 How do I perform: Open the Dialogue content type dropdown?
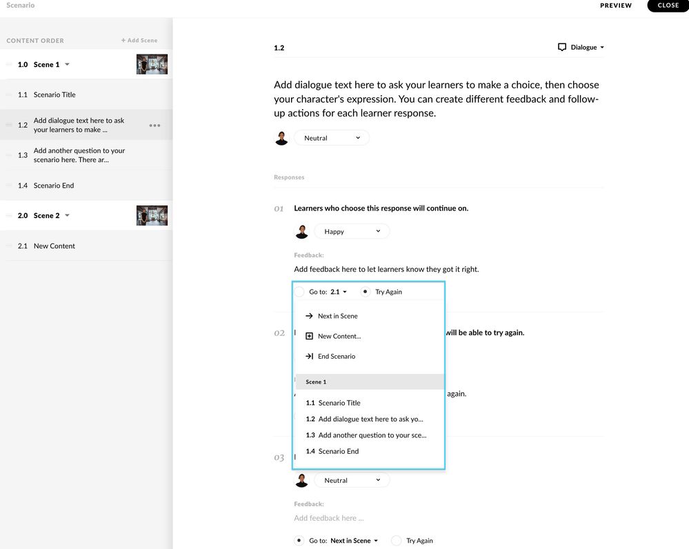(581, 47)
